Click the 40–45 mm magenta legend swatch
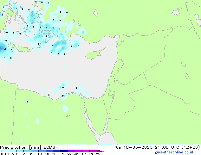 coord(86,151)
